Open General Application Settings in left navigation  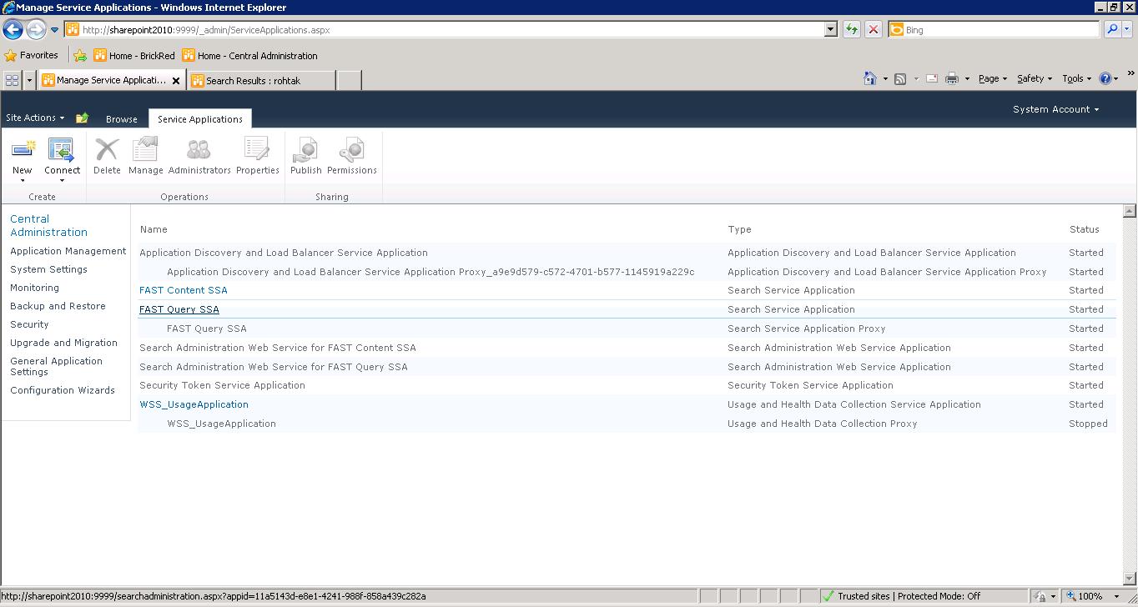tap(56, 366)
